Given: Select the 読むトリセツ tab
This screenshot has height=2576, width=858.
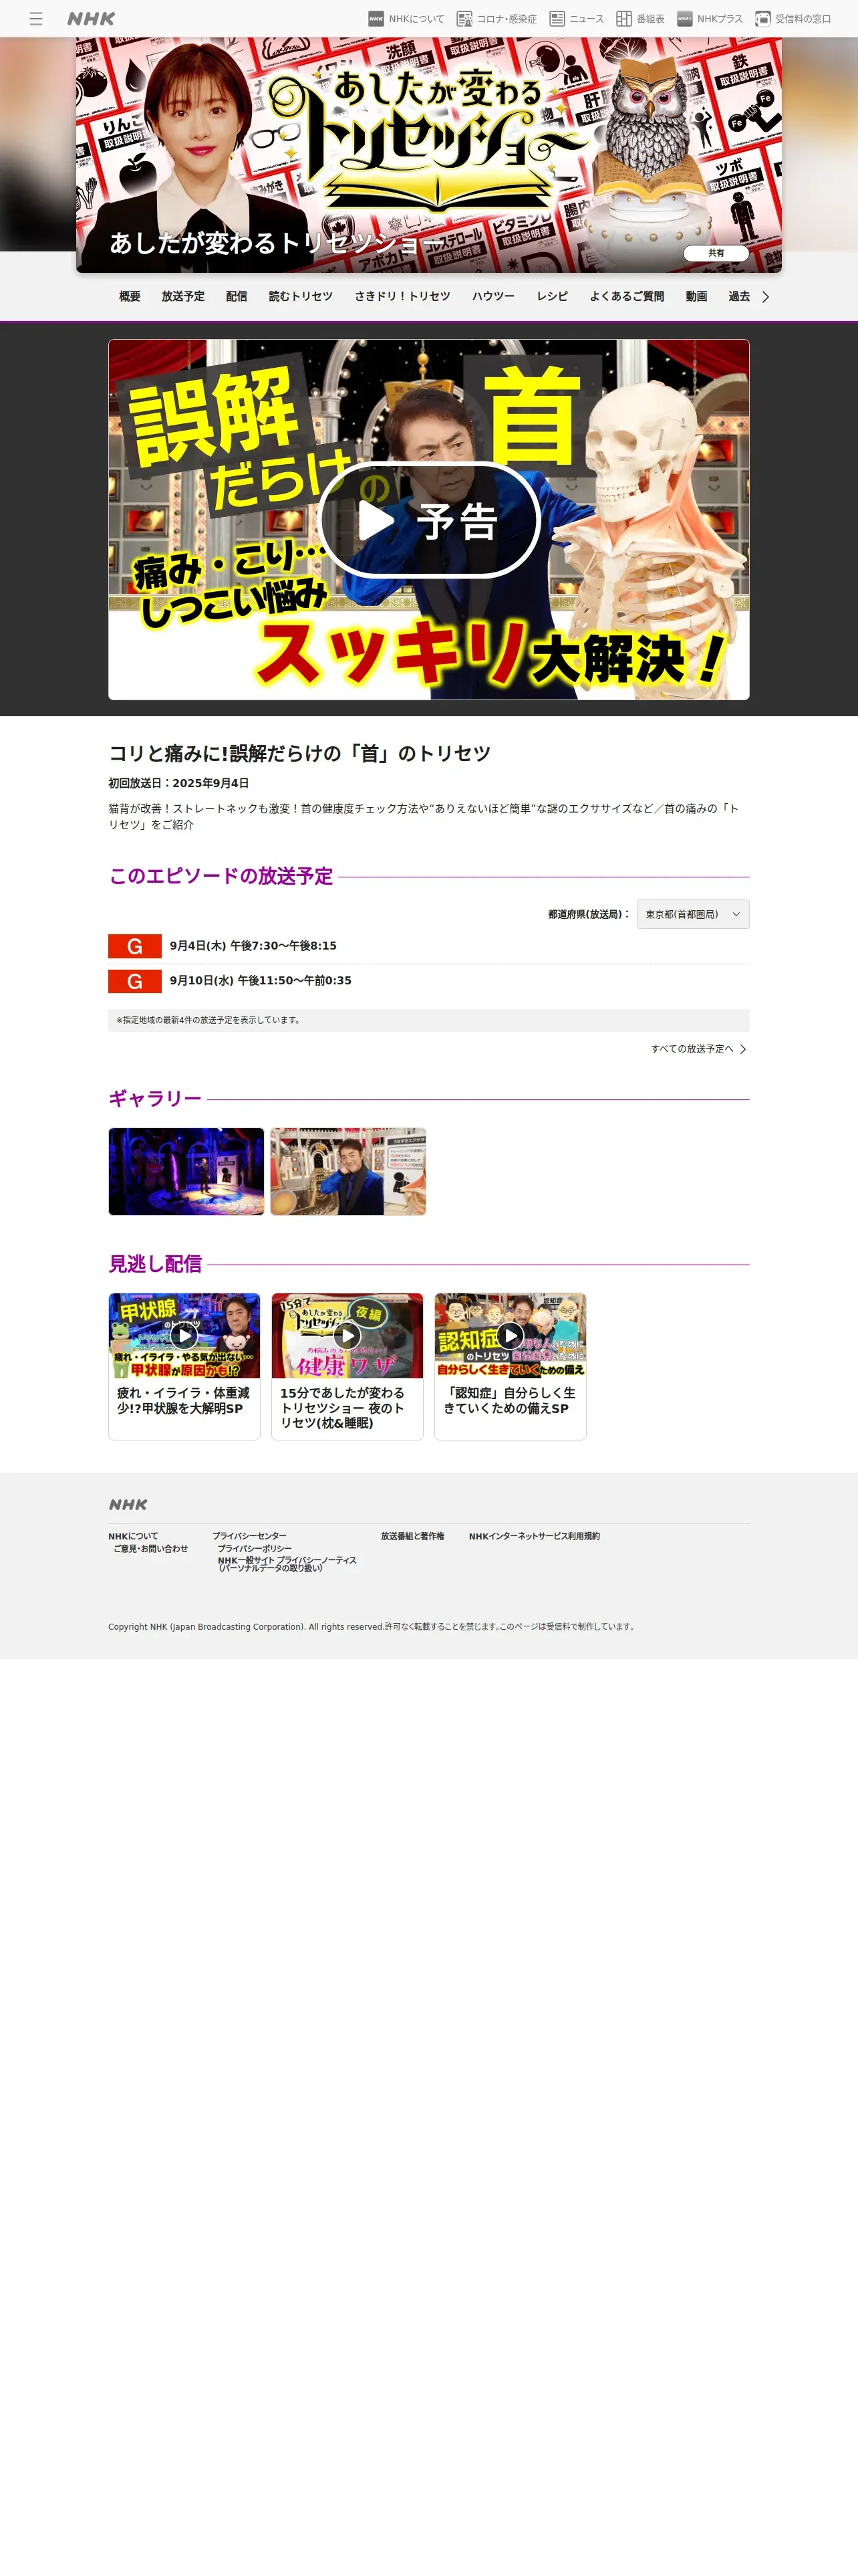Looking at the screenshot, I should [x=301, y=297].
